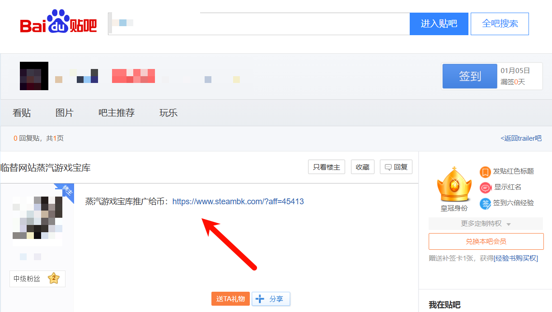Expand 更多定制特权 dropdown
The image size is (552, 312).
[486, 224]
